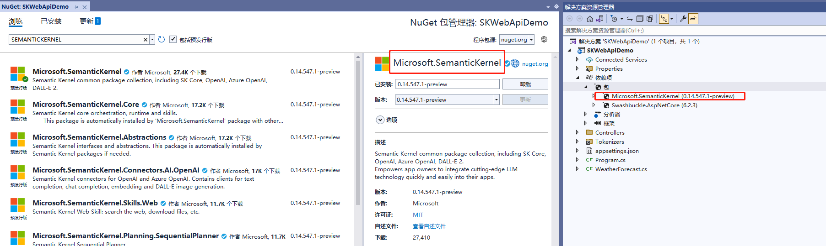Collapse All nodes in Solution Explorer

coord(640,19)
